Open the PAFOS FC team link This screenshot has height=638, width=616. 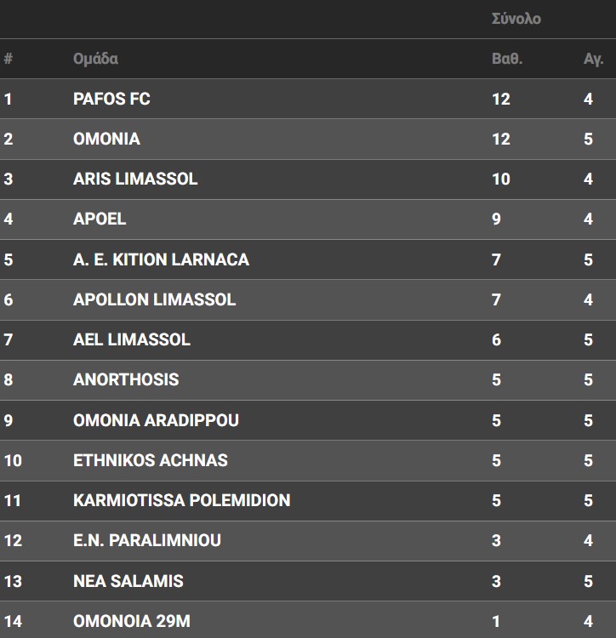[x=111, y=99]
